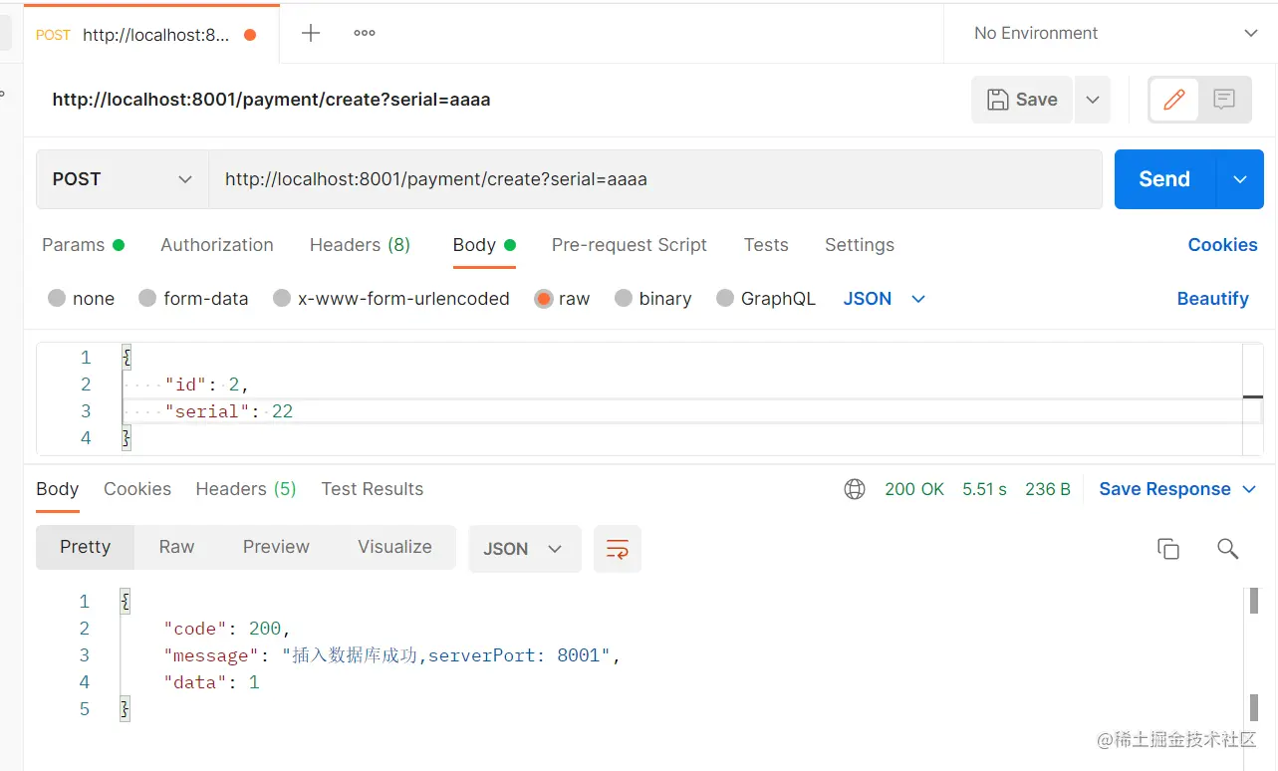
Task: Open the Cookies link
Action: pyautogui.click(x=1222, y=245)
